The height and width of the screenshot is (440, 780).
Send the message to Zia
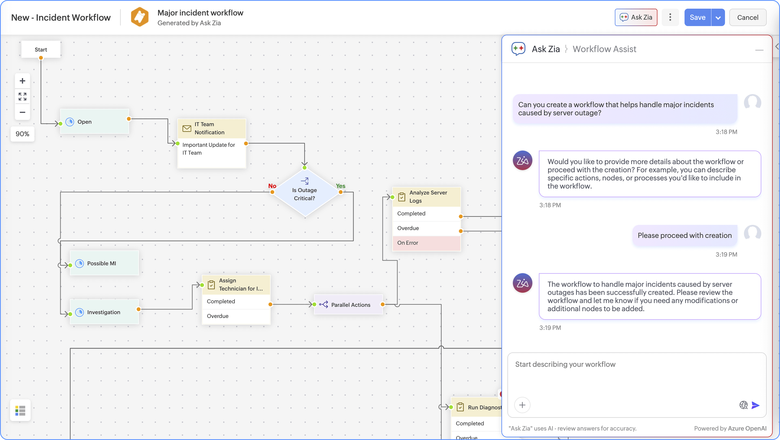click(756, 405)
